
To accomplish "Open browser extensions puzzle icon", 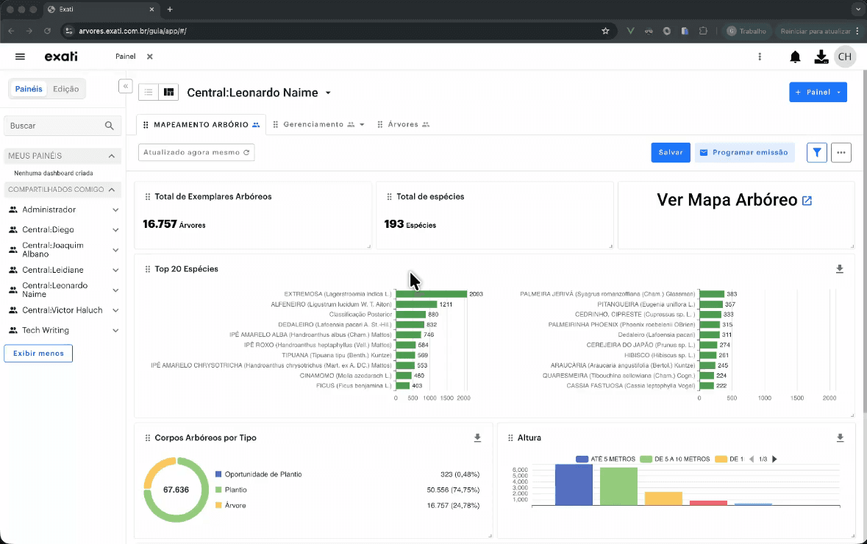I will click(703, 31).
